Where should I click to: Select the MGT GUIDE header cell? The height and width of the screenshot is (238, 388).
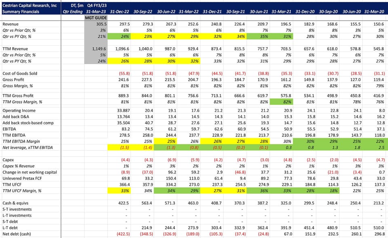coord(96,18)
